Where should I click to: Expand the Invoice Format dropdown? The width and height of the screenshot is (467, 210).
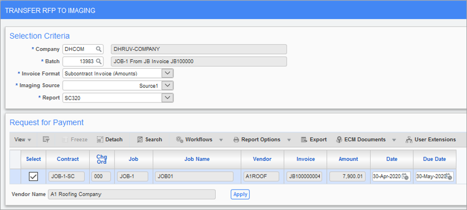click(168, 73)
